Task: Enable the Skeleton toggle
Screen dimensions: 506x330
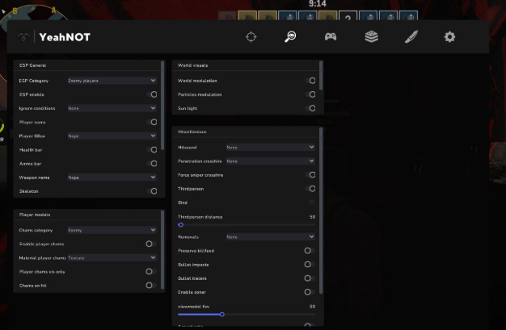Action: pyautogui.click(x=152, y=191)
